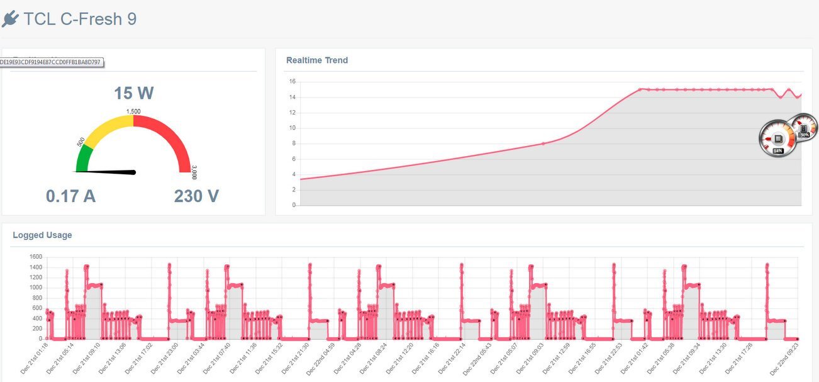Click the Dec 22nd 05:43 axis label

pos(476,358)
